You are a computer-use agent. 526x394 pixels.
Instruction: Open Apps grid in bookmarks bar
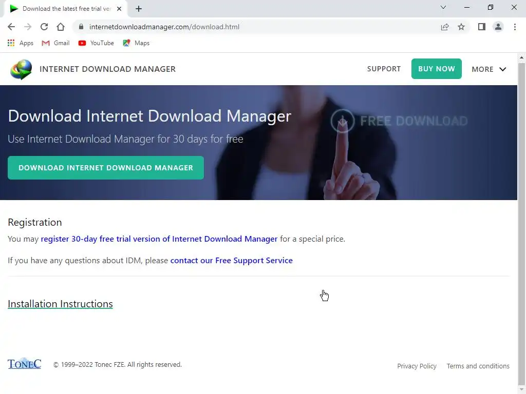click(x=20, y=43)
